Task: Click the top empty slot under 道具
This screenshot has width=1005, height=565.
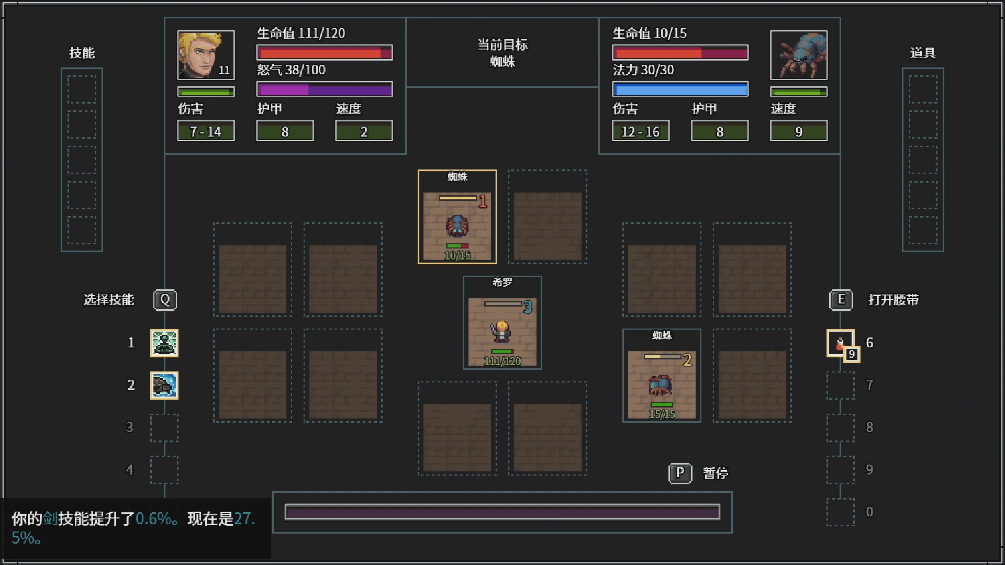Action: 923,89
